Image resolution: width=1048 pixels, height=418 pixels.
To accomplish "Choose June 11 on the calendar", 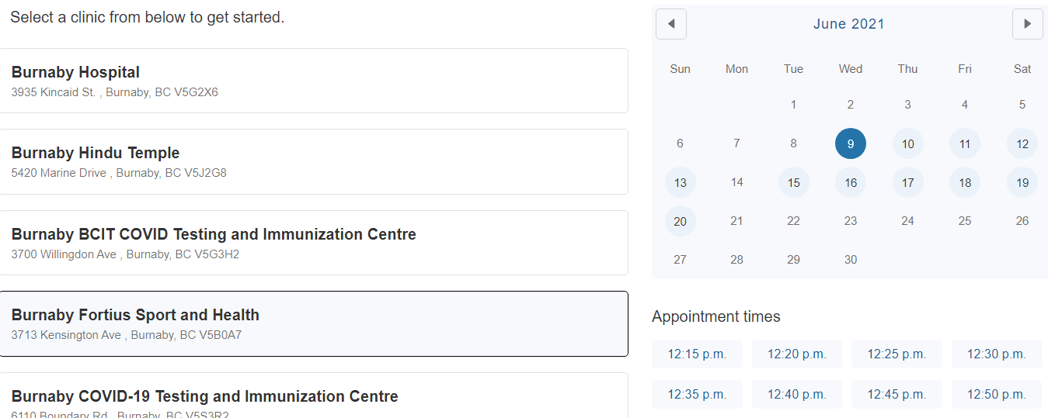I will [965, 143].
